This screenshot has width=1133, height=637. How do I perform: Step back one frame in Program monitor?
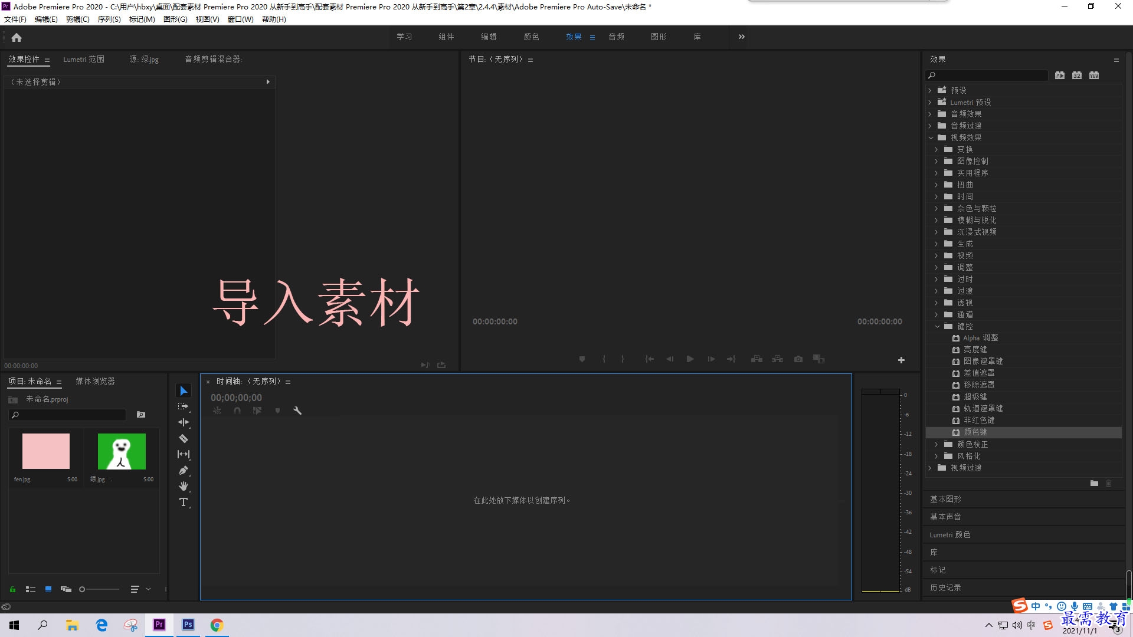(670, 359)
